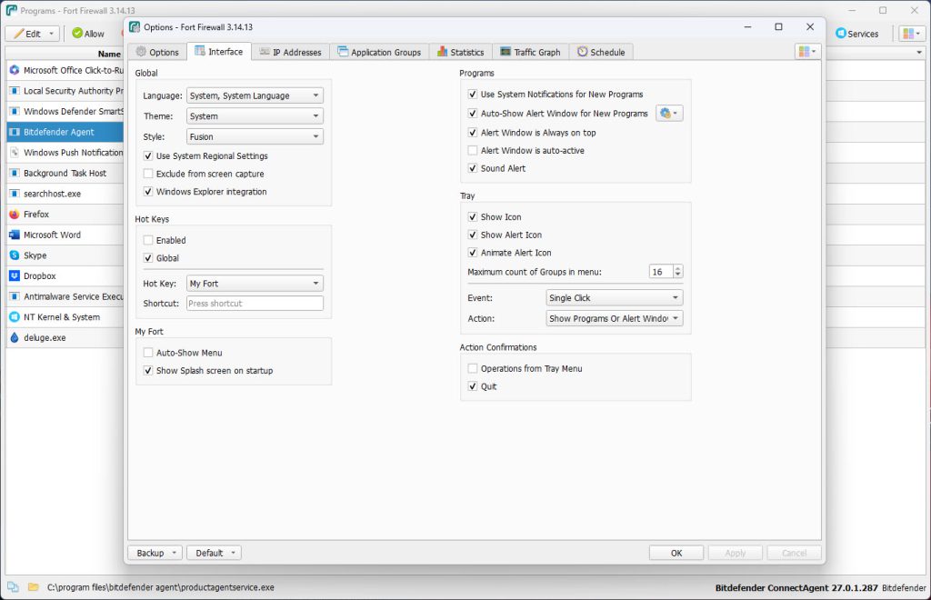
Task: Open the layout menu icon in Programs window toolbar
Action: click(x=911, y=34)
